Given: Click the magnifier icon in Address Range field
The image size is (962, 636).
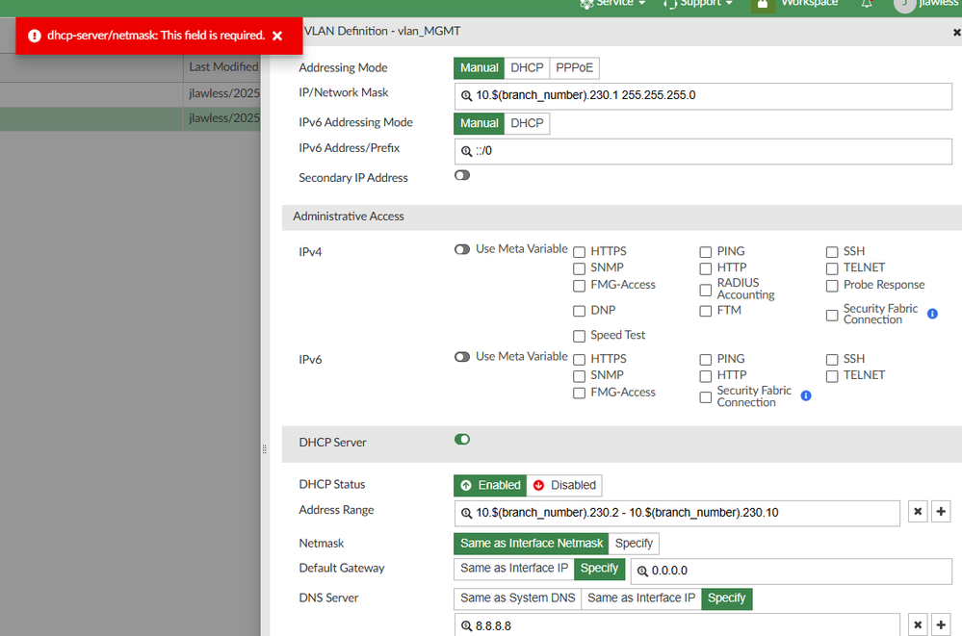Looking at the screenshot, I should (x=466, y=514).
